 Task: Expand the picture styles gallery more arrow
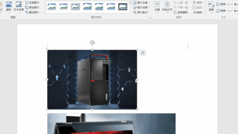[x=130, y=12]
